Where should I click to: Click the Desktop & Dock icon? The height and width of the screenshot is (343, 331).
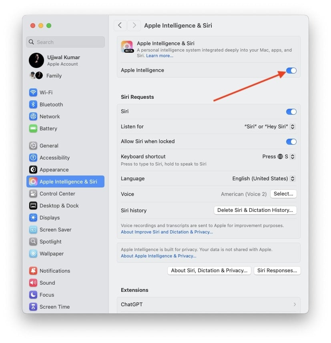click(x=33, y=206)
